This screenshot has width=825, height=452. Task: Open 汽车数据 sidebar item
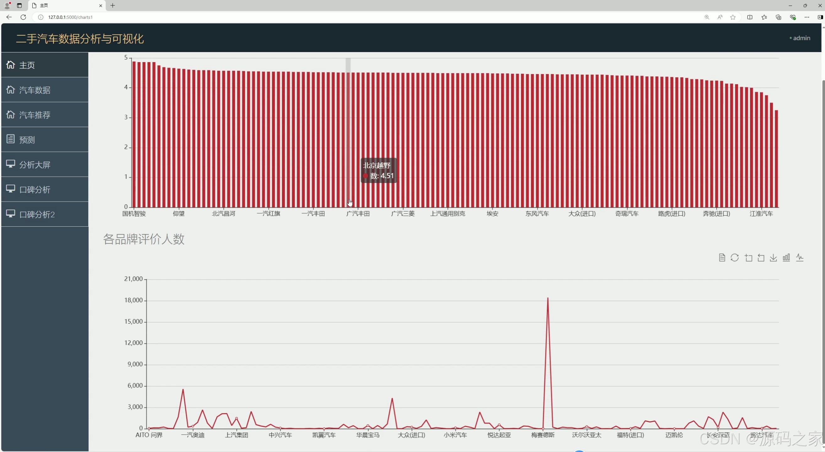click(35, 90)
